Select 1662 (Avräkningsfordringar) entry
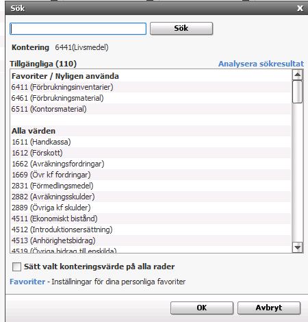 (x=151, y=164)
